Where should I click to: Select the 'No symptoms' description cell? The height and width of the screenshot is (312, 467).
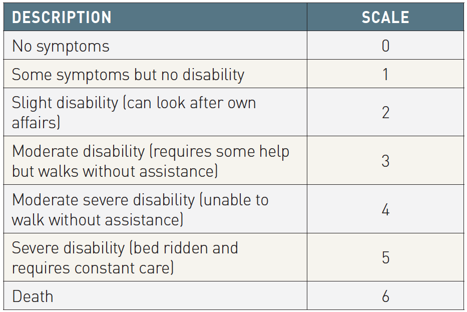click(155, 45)
